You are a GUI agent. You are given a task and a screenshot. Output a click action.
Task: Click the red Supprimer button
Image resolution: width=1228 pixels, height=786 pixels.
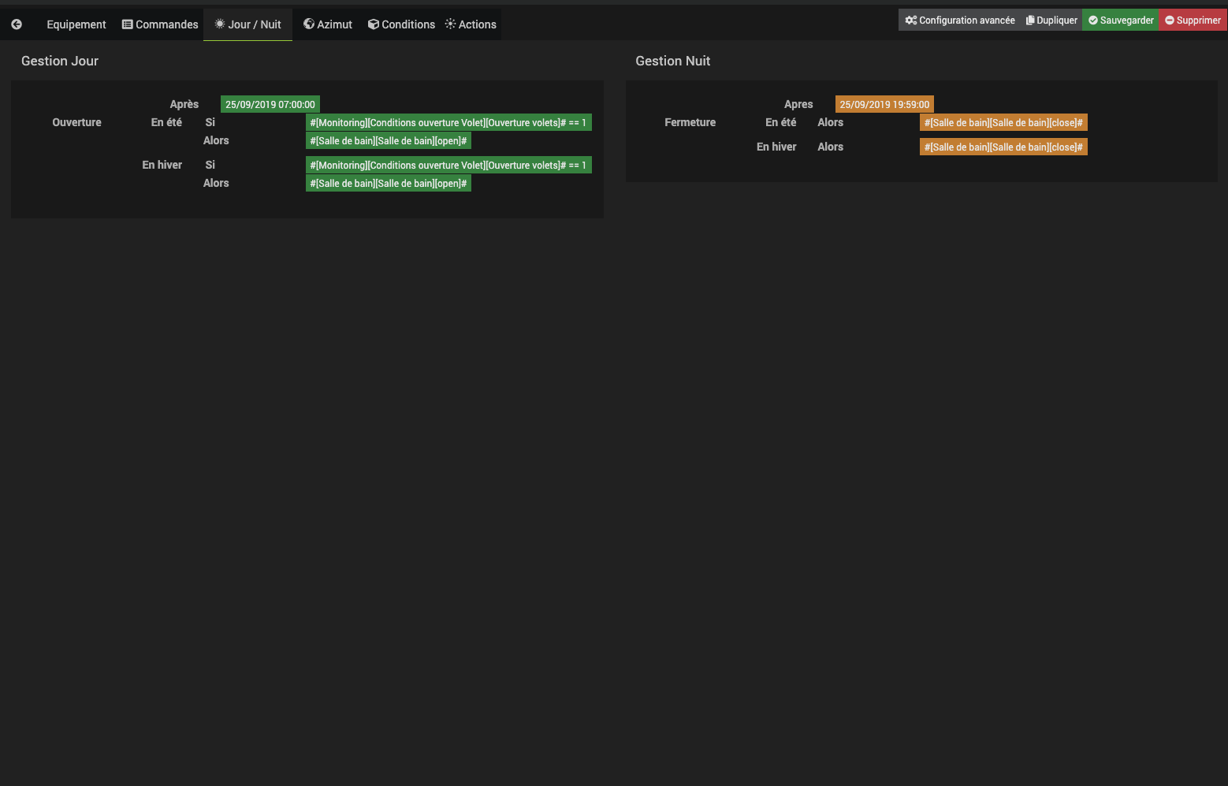[1193, 20]
